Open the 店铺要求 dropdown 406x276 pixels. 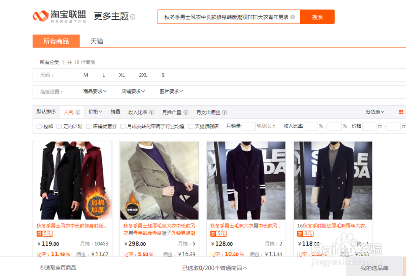point(133,92)
